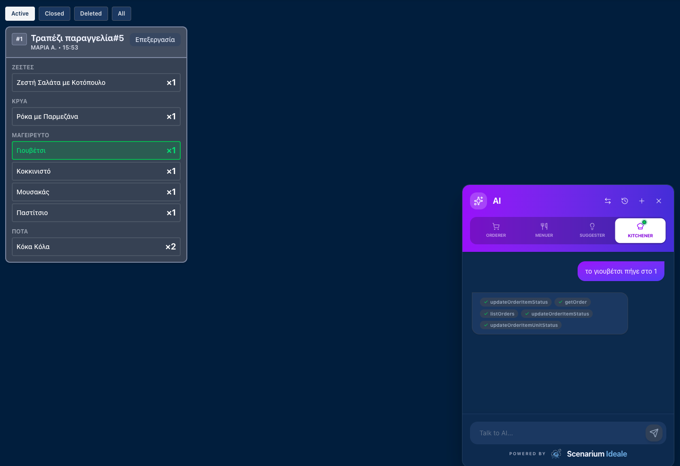Image resolution: width=680 pixels, height=466 pixels.
Task: Click the ΠΟΤΑ category heading
Action: pos(20,232)
